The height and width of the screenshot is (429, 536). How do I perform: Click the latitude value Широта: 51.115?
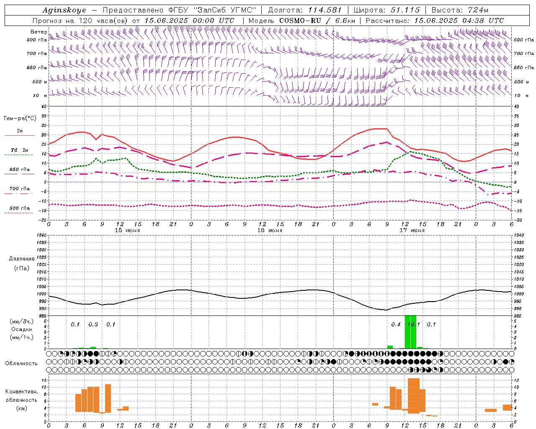click(x=387, y=10)
